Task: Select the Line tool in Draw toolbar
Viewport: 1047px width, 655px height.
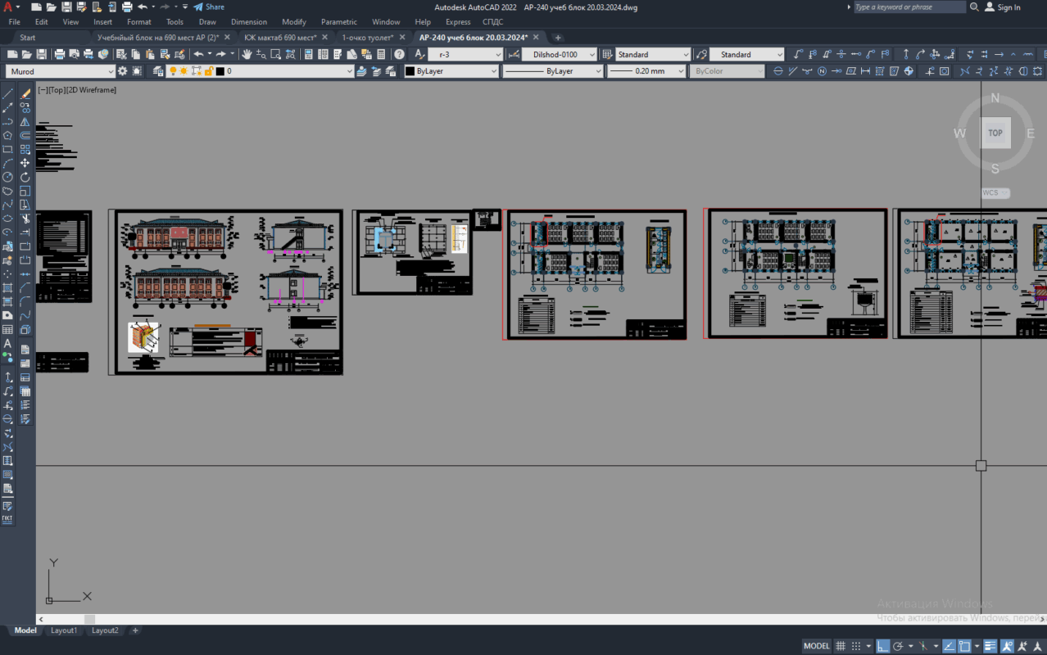Action: 7,94
